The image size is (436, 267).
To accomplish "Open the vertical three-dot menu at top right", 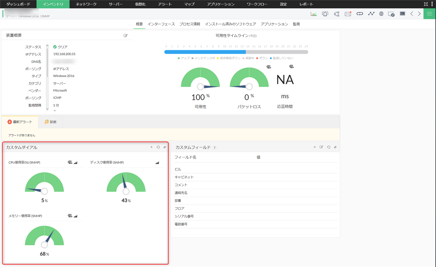I will 432,4.
